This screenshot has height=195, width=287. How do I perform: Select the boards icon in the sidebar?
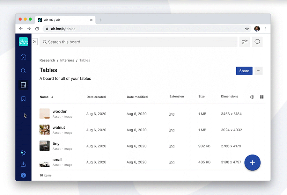pos(23,85)
